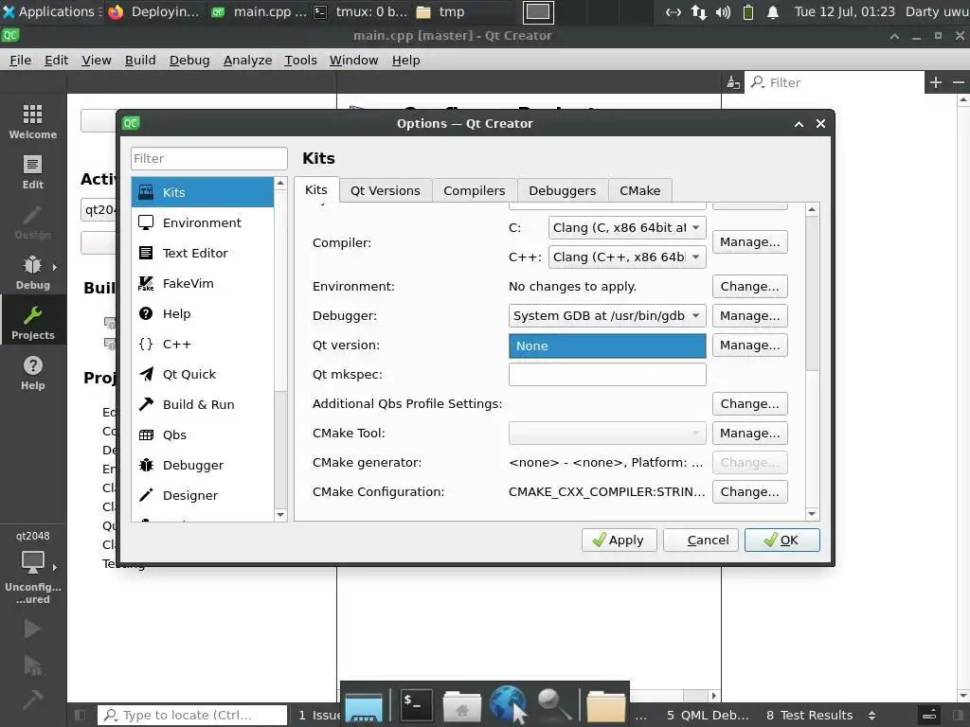
Task: Open the C++ compiler Clang dropdown
Action: tap(627, 257)
